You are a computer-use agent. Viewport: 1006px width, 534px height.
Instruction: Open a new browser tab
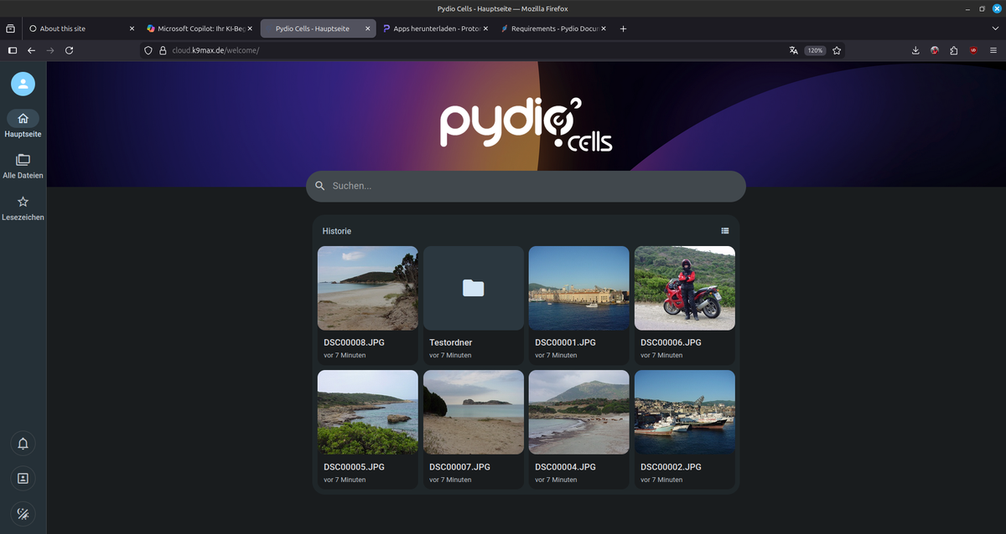click(x=623, y=28)
